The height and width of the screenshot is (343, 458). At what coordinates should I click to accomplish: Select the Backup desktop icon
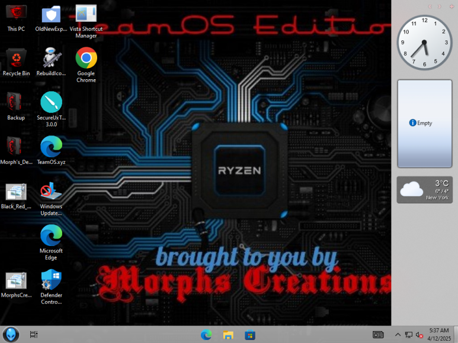pyautogui.click(x=16, y=106)
